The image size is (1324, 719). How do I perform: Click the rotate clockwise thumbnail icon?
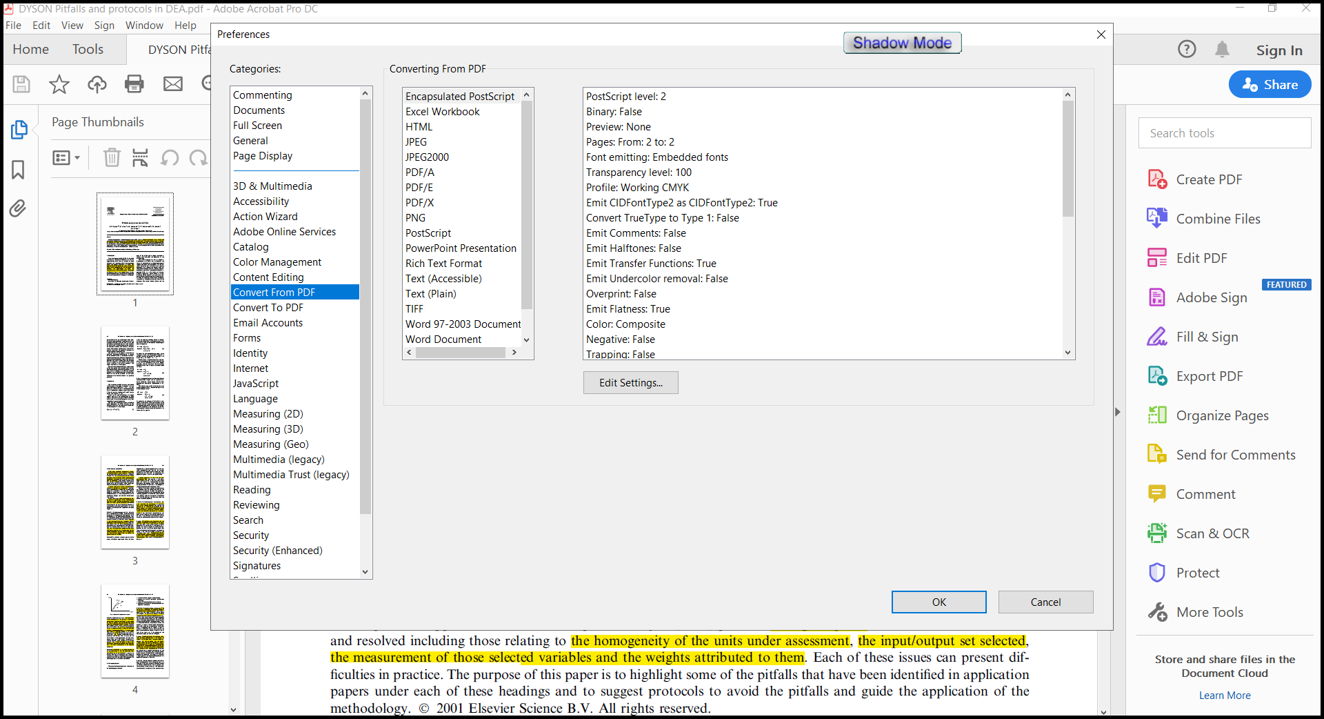tap(199, 158)
